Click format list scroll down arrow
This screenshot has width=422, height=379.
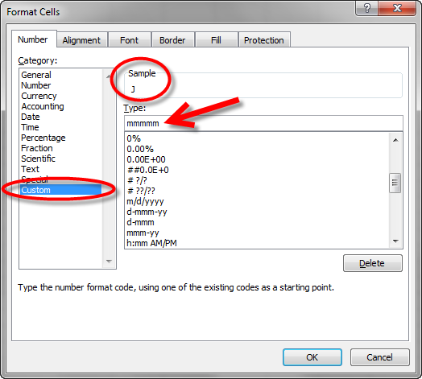395,241
